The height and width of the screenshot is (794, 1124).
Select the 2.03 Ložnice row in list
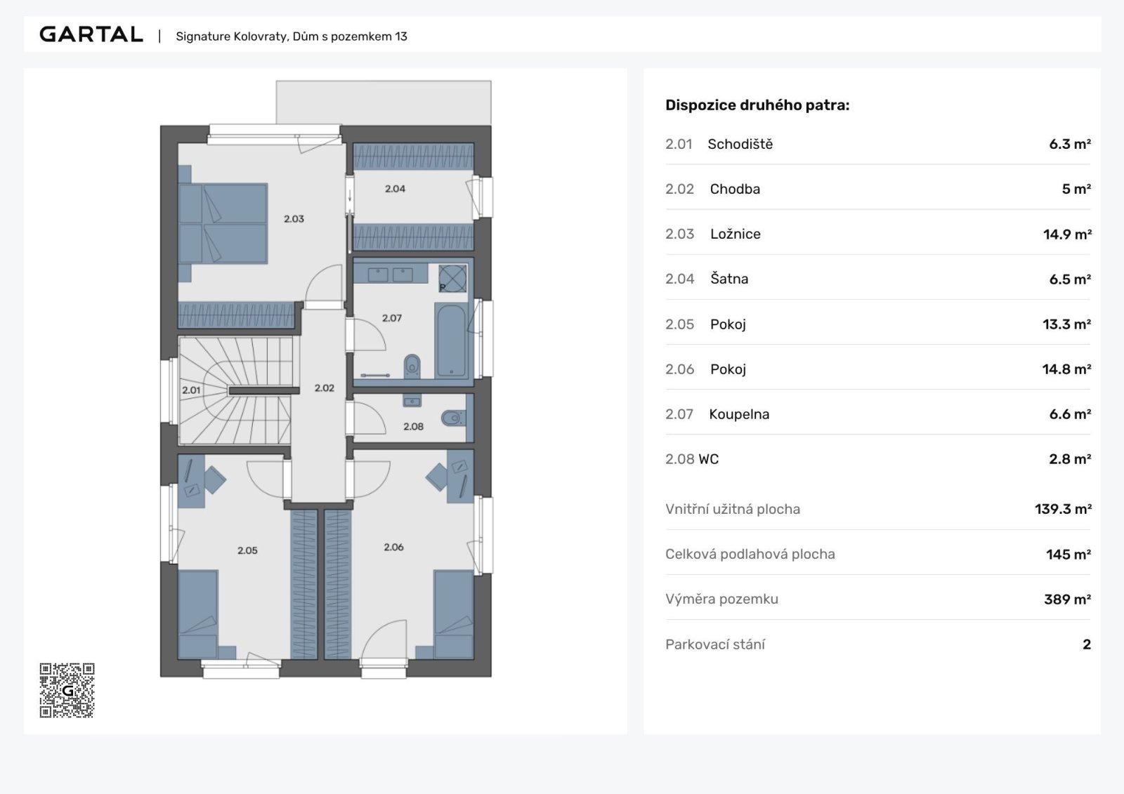tap(877, 234)
